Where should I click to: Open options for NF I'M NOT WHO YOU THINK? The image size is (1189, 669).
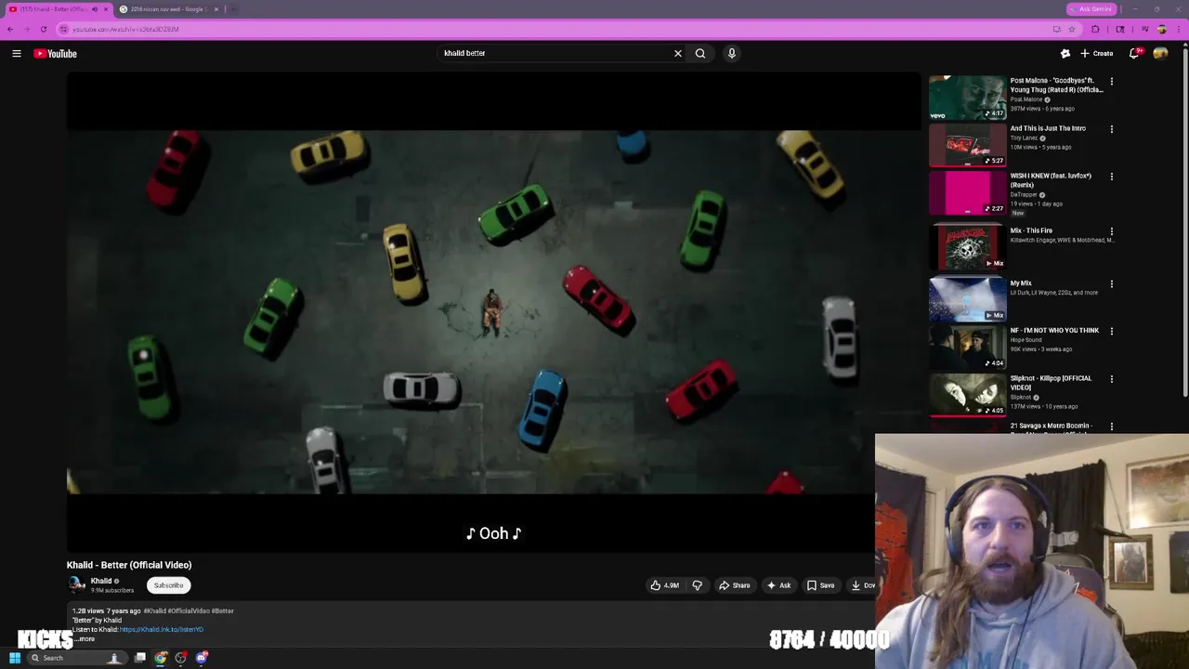tap(1112, 331)
